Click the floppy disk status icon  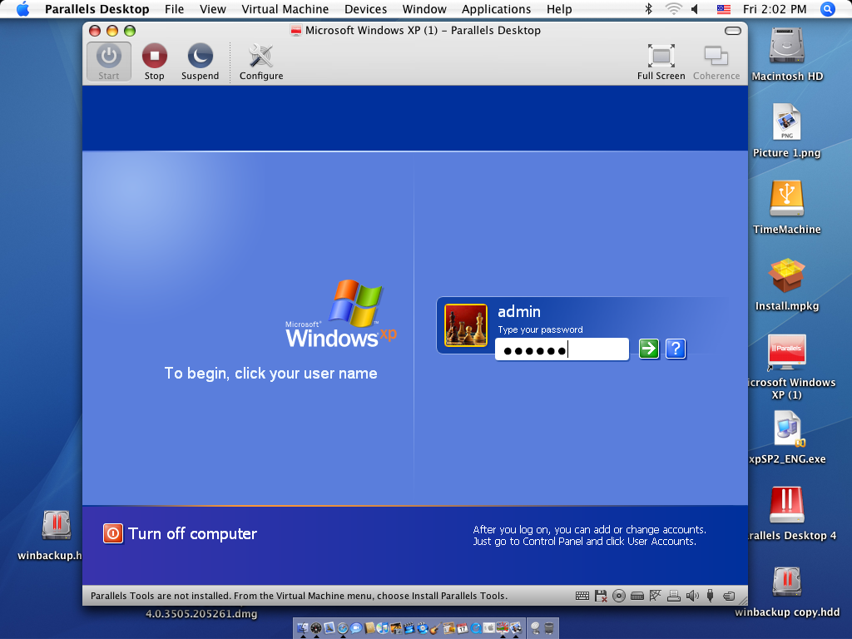tap(601, 596)
